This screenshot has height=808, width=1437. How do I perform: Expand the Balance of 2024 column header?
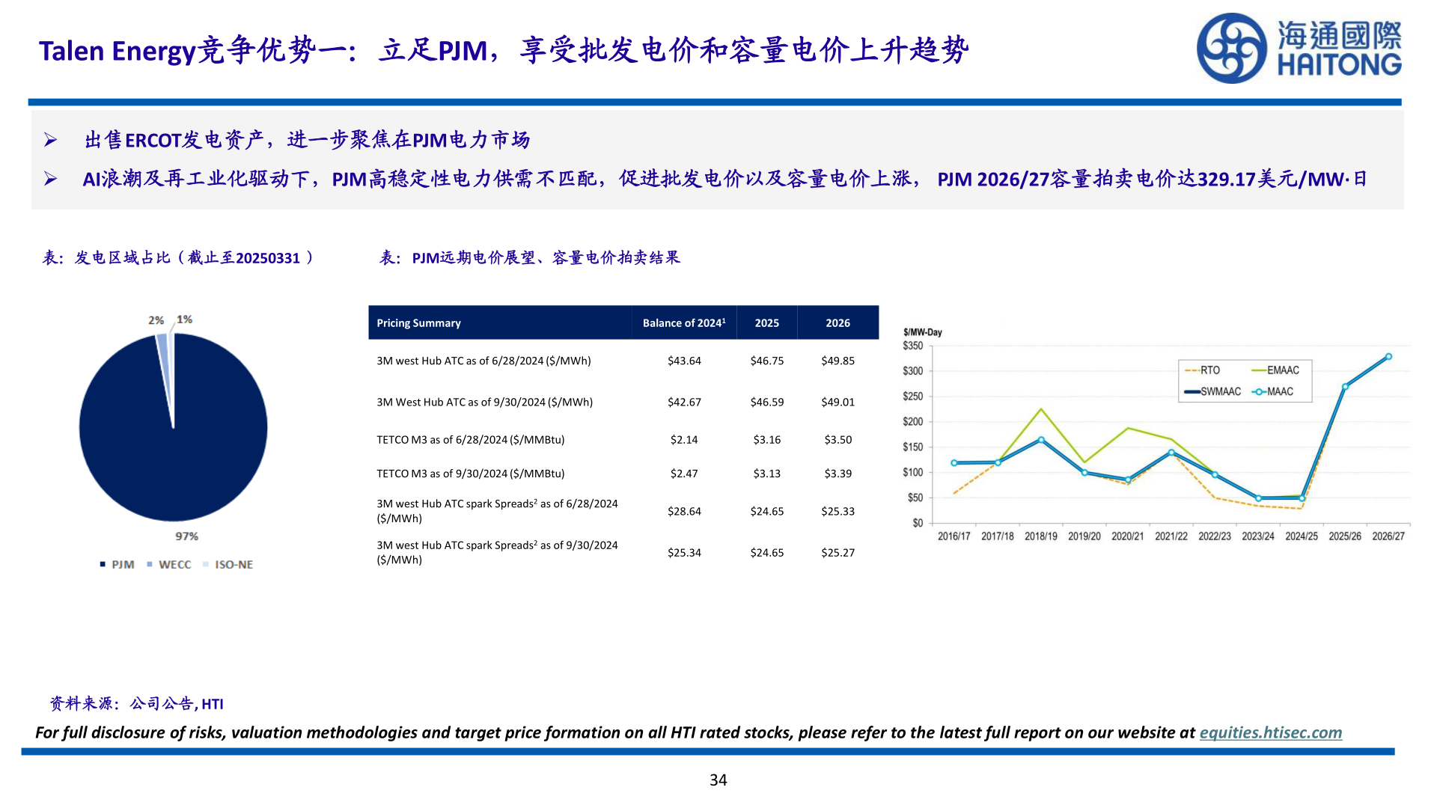683,322
